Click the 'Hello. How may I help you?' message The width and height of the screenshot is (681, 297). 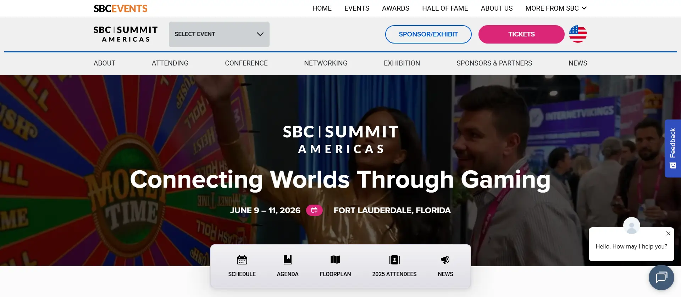click(631, 246)
